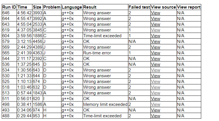
Task: Open View source for run 530
Action: coord(155,76)
